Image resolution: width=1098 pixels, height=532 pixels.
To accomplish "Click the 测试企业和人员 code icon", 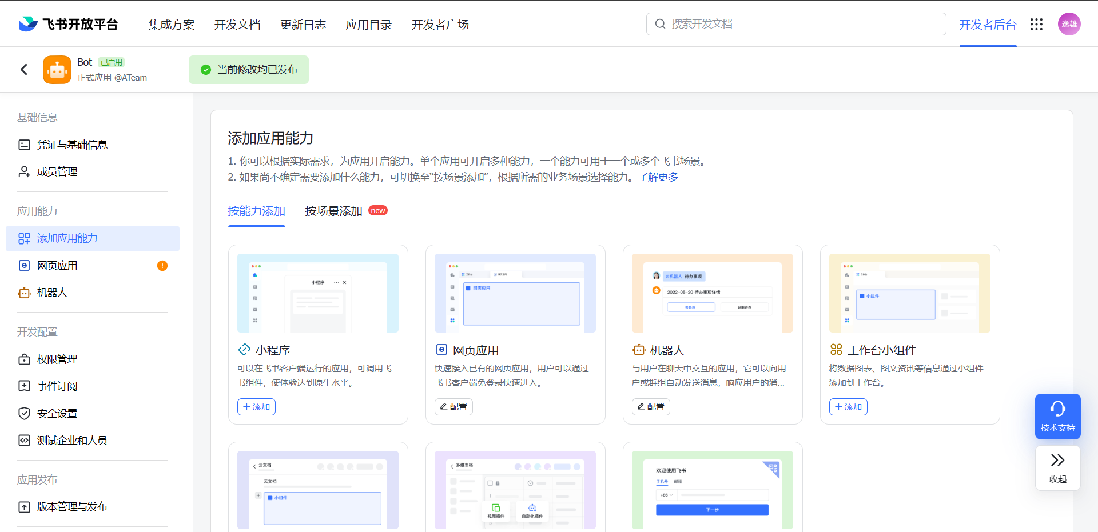I will (24, 440).
